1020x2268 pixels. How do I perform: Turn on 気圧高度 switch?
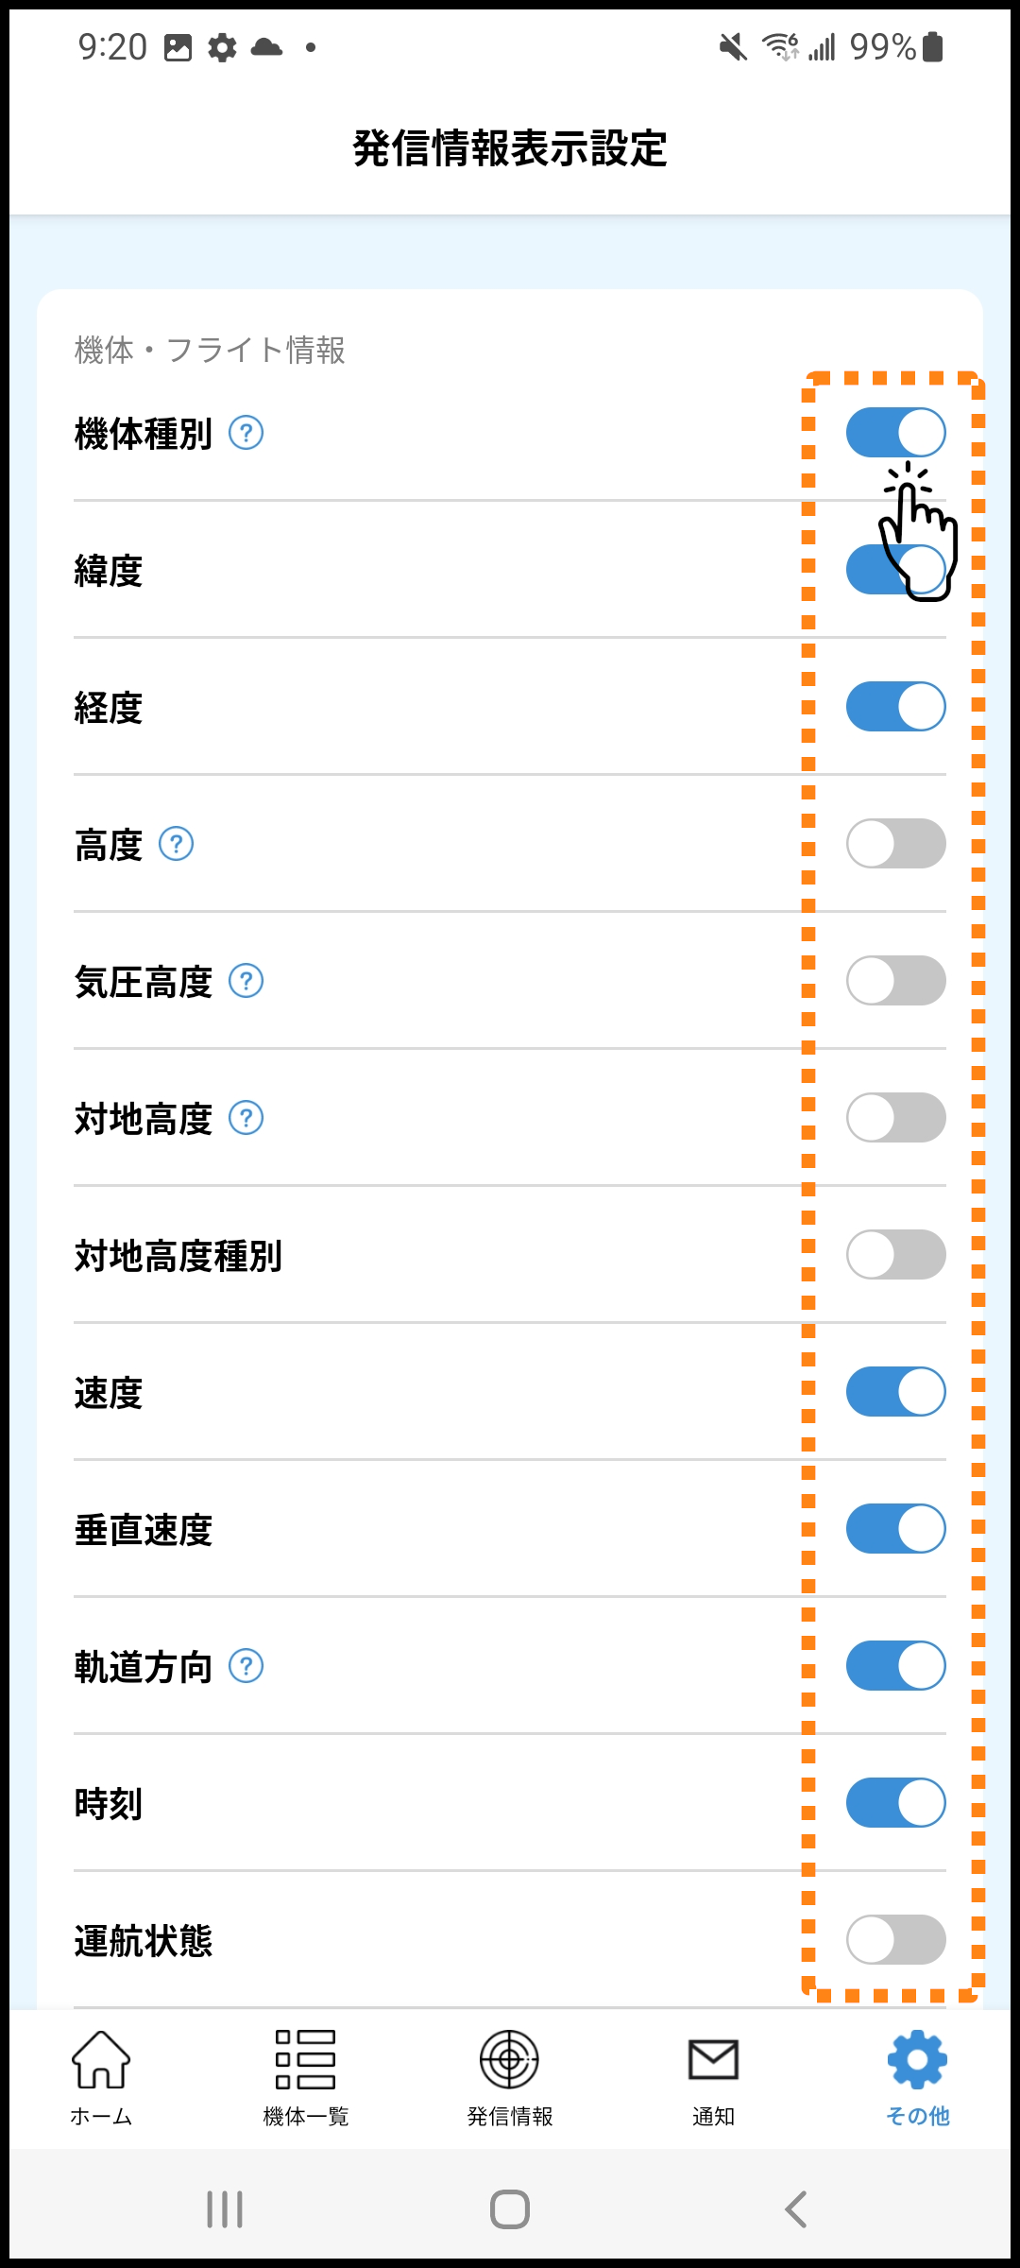pos(895,981)
